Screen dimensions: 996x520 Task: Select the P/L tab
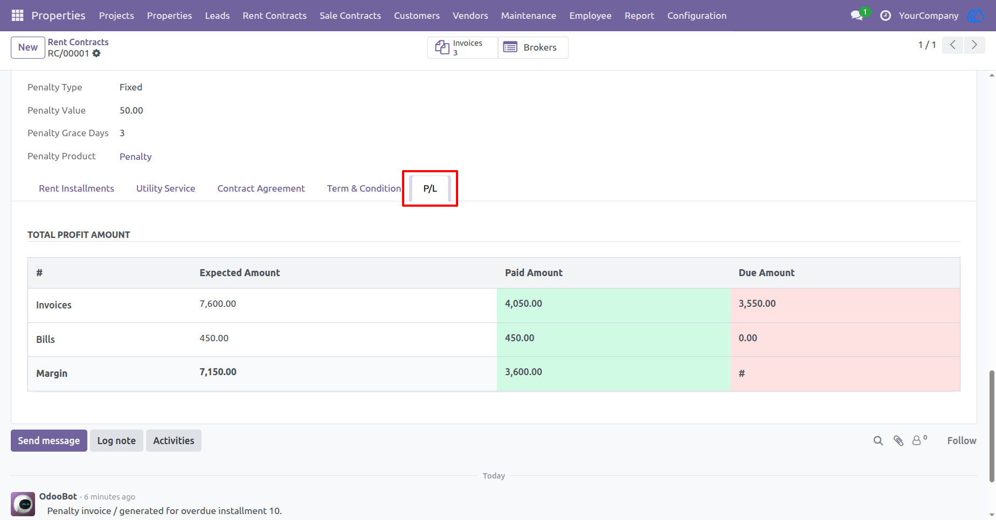coord(430,188)
